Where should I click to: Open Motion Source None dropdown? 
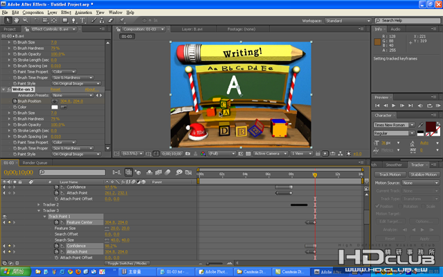[421, 183]
